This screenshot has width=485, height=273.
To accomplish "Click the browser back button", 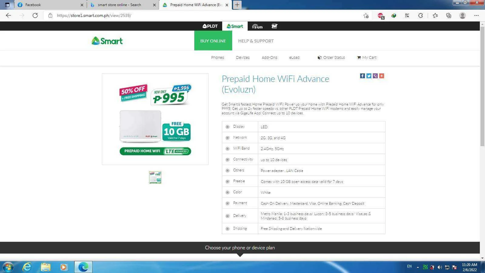I will (8, 15).
